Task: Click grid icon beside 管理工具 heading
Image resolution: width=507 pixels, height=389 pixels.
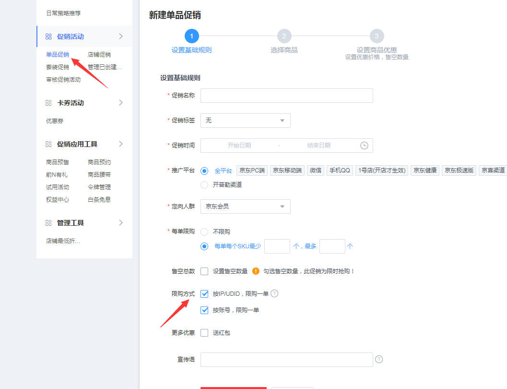Action: [48, 223]
